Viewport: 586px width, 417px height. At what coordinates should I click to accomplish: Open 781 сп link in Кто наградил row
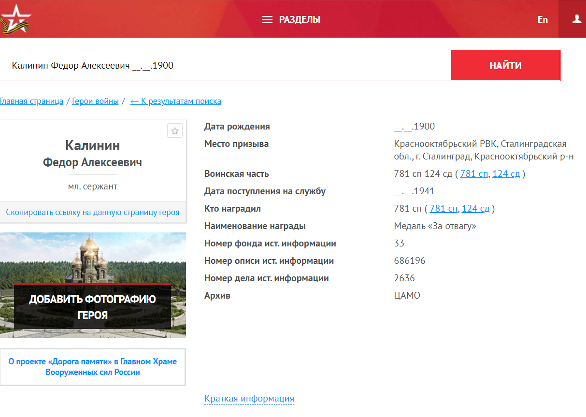pyautogui.click(x=443, y=209)
